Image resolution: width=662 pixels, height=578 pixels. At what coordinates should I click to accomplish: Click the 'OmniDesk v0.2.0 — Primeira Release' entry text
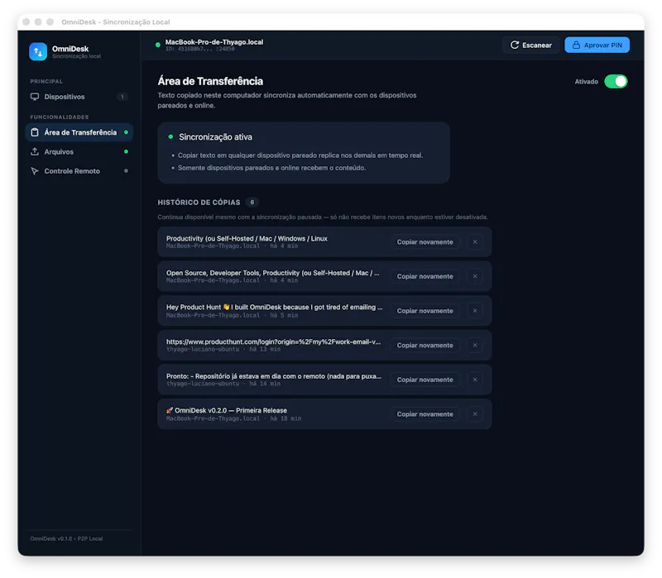(x=227, y=410)
